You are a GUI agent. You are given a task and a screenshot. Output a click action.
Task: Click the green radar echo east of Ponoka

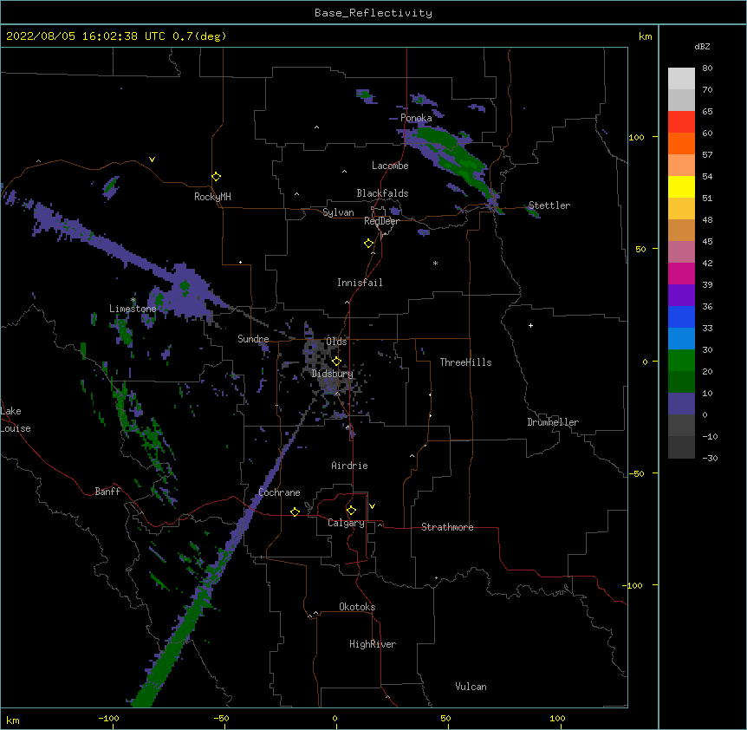[x=452, y=155]
